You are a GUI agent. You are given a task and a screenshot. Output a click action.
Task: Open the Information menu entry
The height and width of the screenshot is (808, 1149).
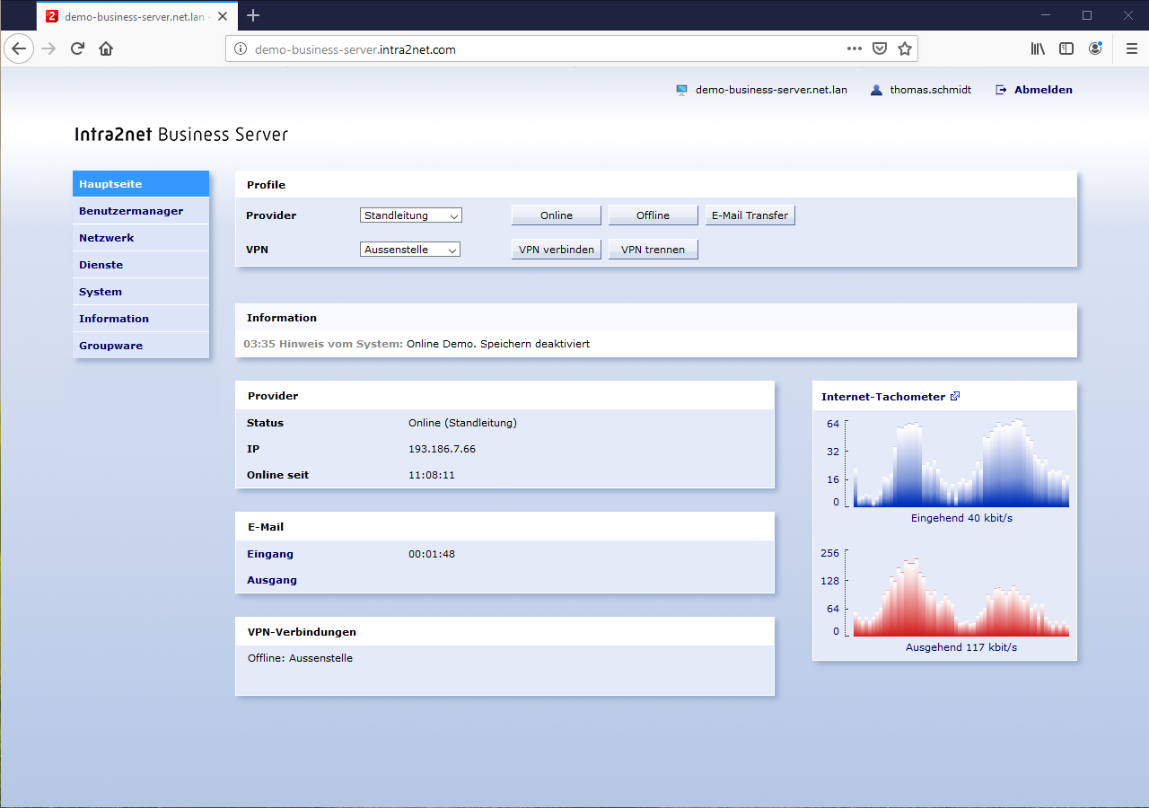[141, 319]
